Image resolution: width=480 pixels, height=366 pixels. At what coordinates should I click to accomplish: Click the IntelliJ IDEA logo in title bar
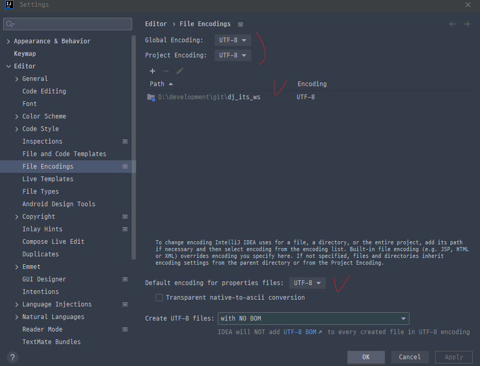(9, 5)
